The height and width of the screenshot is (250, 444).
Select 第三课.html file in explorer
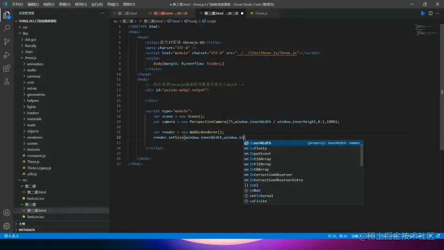point(36,210)
